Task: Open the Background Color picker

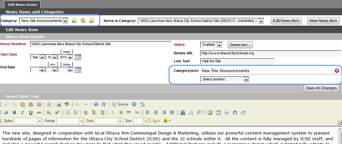Action: pos(167,121)
